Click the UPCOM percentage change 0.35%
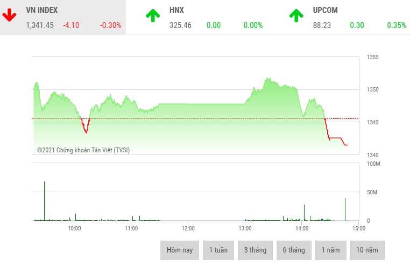Screen dimensions: 410x274 click(397, 25)
